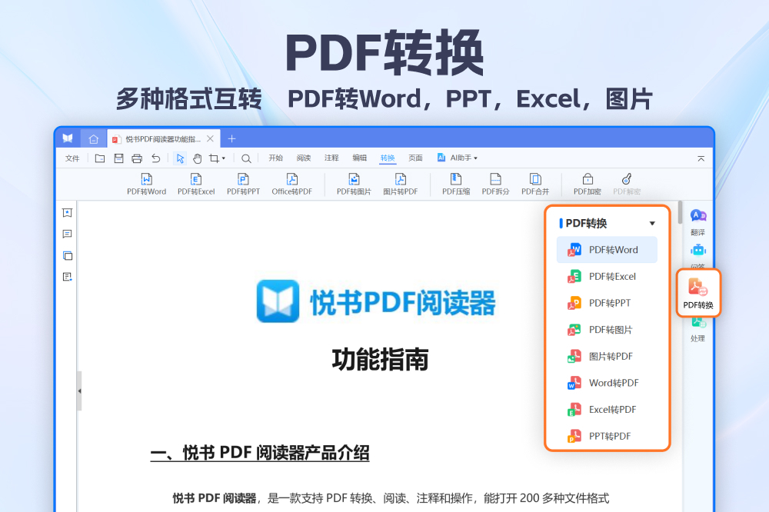Open the bookmark panel in left sidebar

68,213
